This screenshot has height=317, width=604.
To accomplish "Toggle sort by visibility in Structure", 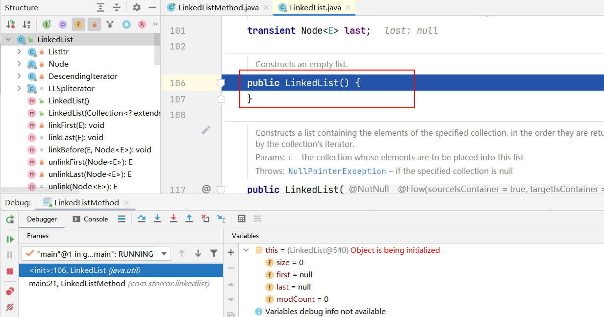I will point(10,24).
